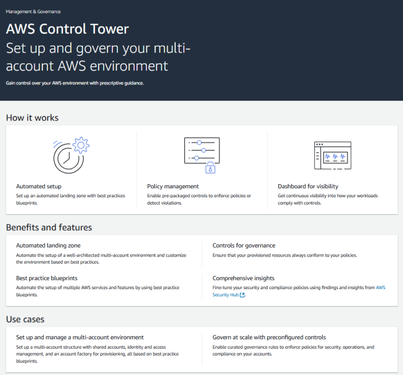
Task: Click the AWS Control Tower title
Action: click(x=67, y=29)
